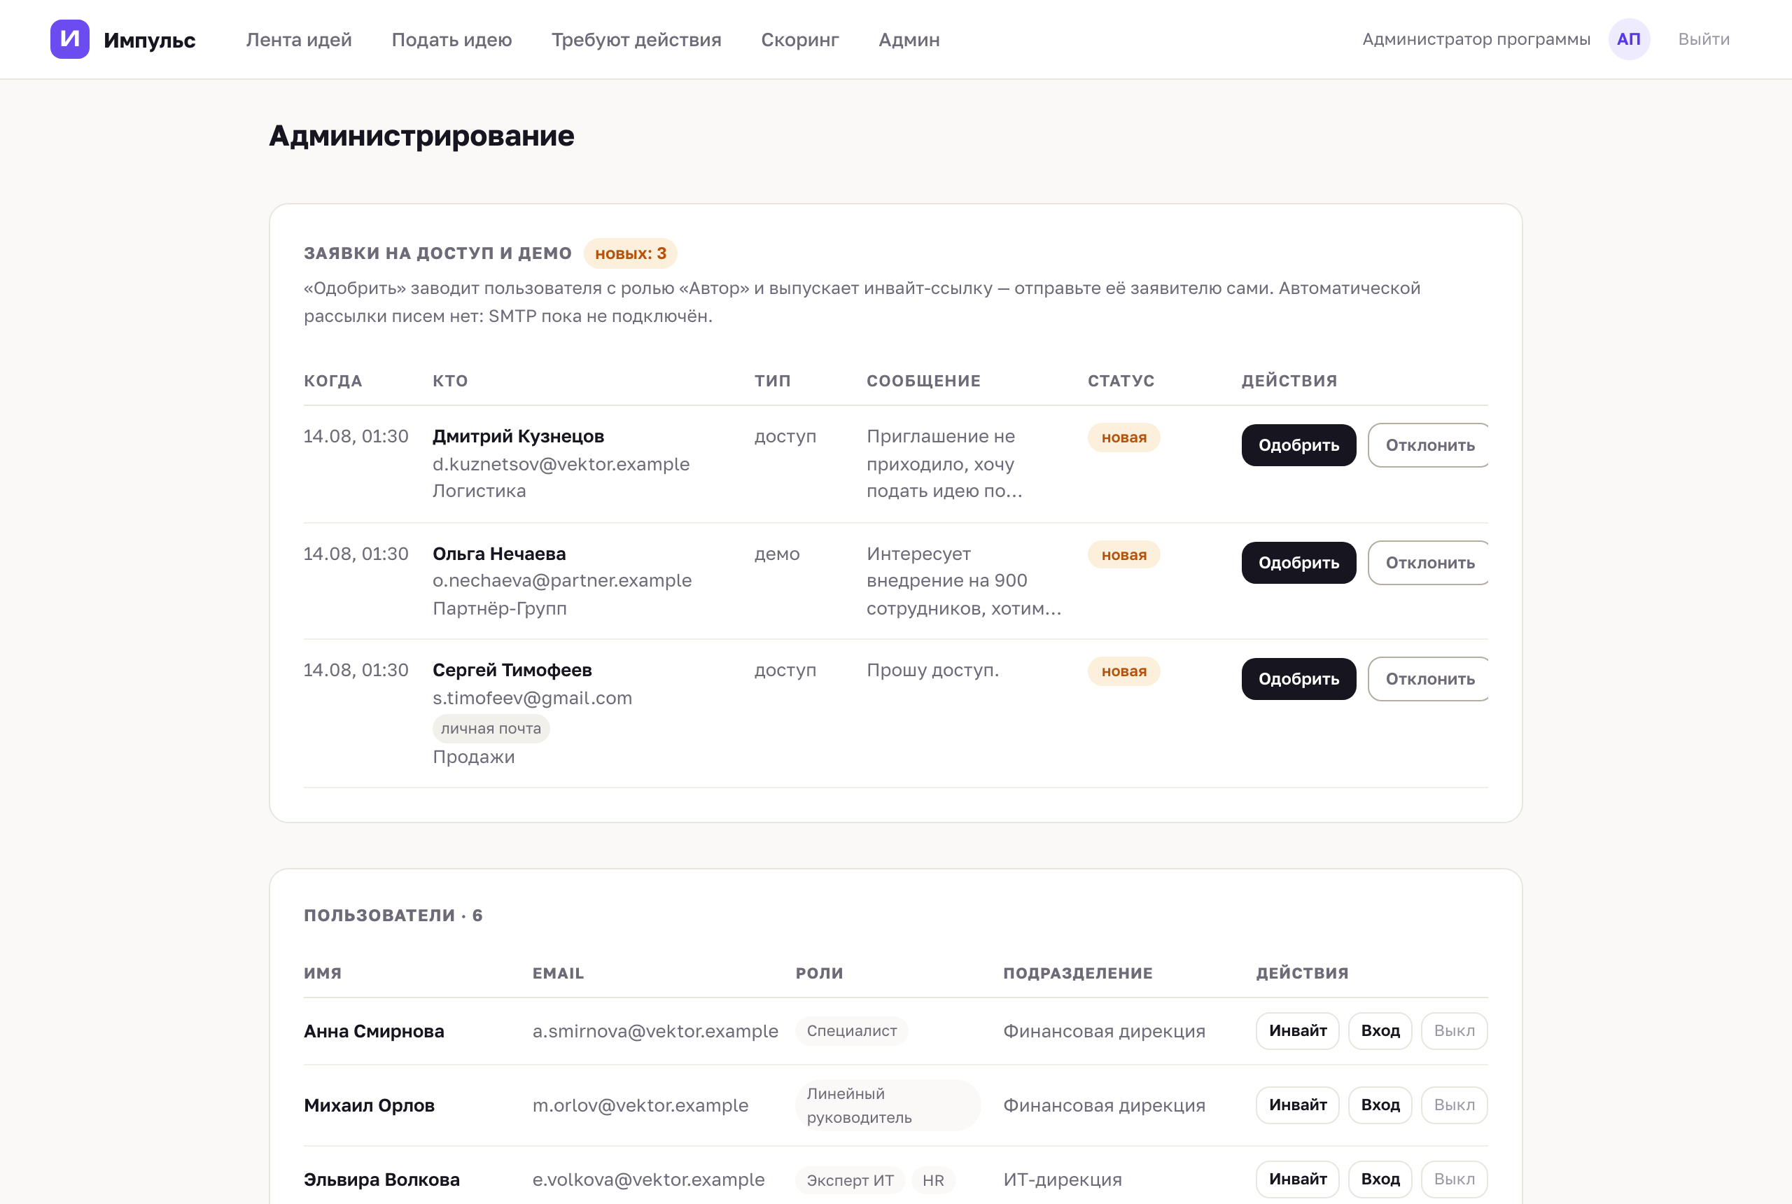The height and width of the screenshot is (1204, 1792).
Task: Reject Сергей Тимофеев's request
Action: coord(1428,679)
